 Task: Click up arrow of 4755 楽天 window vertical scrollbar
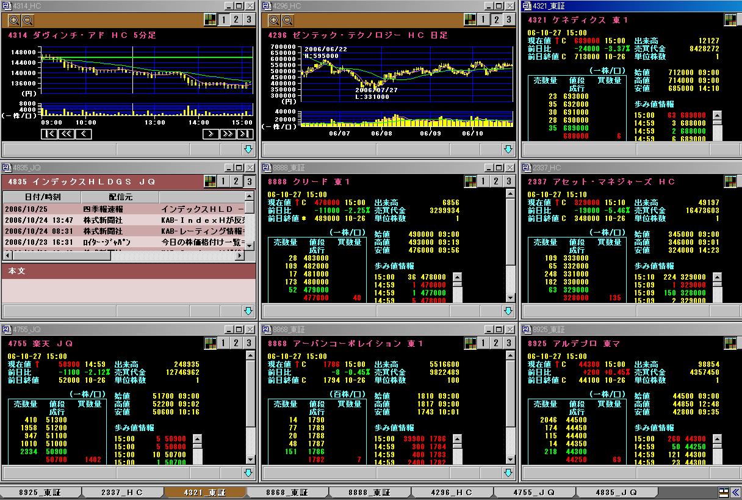pyautogui.click(x=251, y=355)
